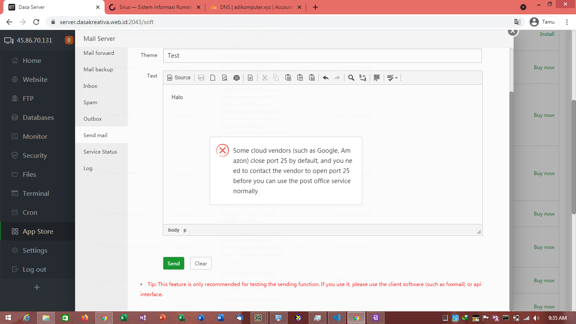Click the Paste icon in editor toolbar
Viewport: 576px width, 324px height.
(x=288, y=78)
